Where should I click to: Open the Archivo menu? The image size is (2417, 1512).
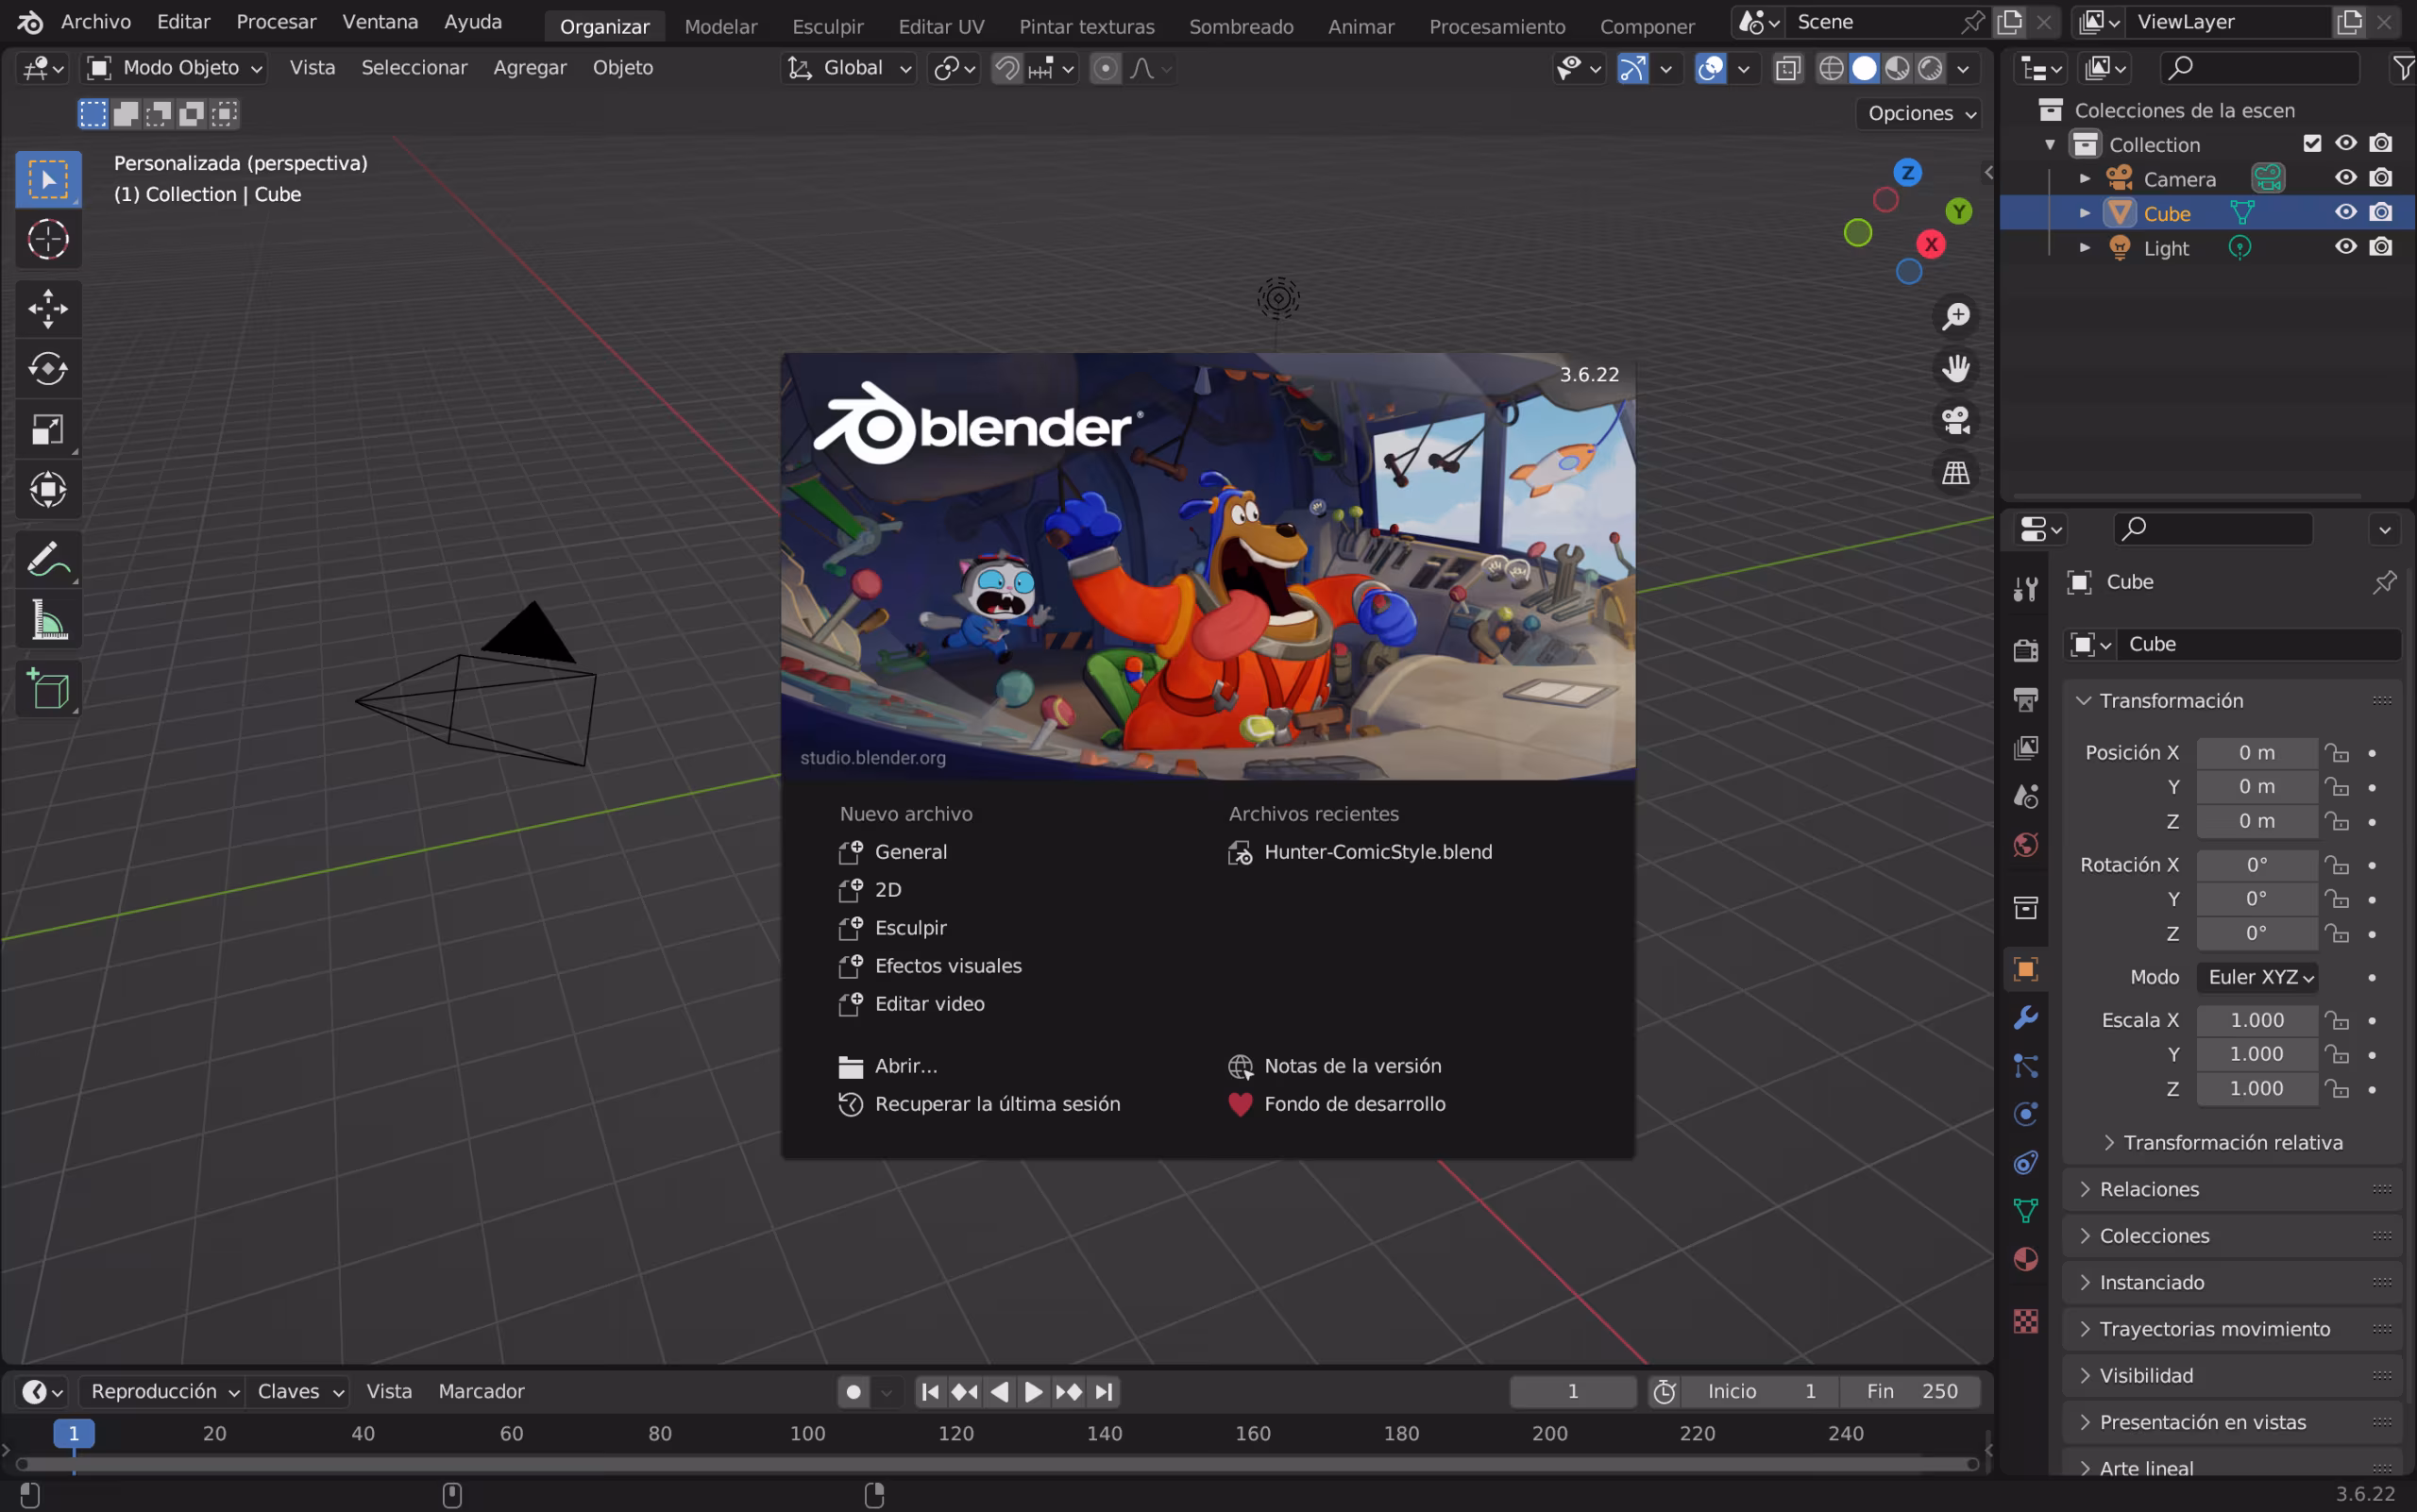coord(96,22)
